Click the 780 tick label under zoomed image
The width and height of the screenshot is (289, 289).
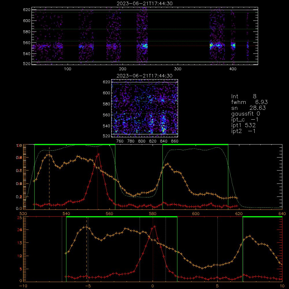click(x=131, y=141)
